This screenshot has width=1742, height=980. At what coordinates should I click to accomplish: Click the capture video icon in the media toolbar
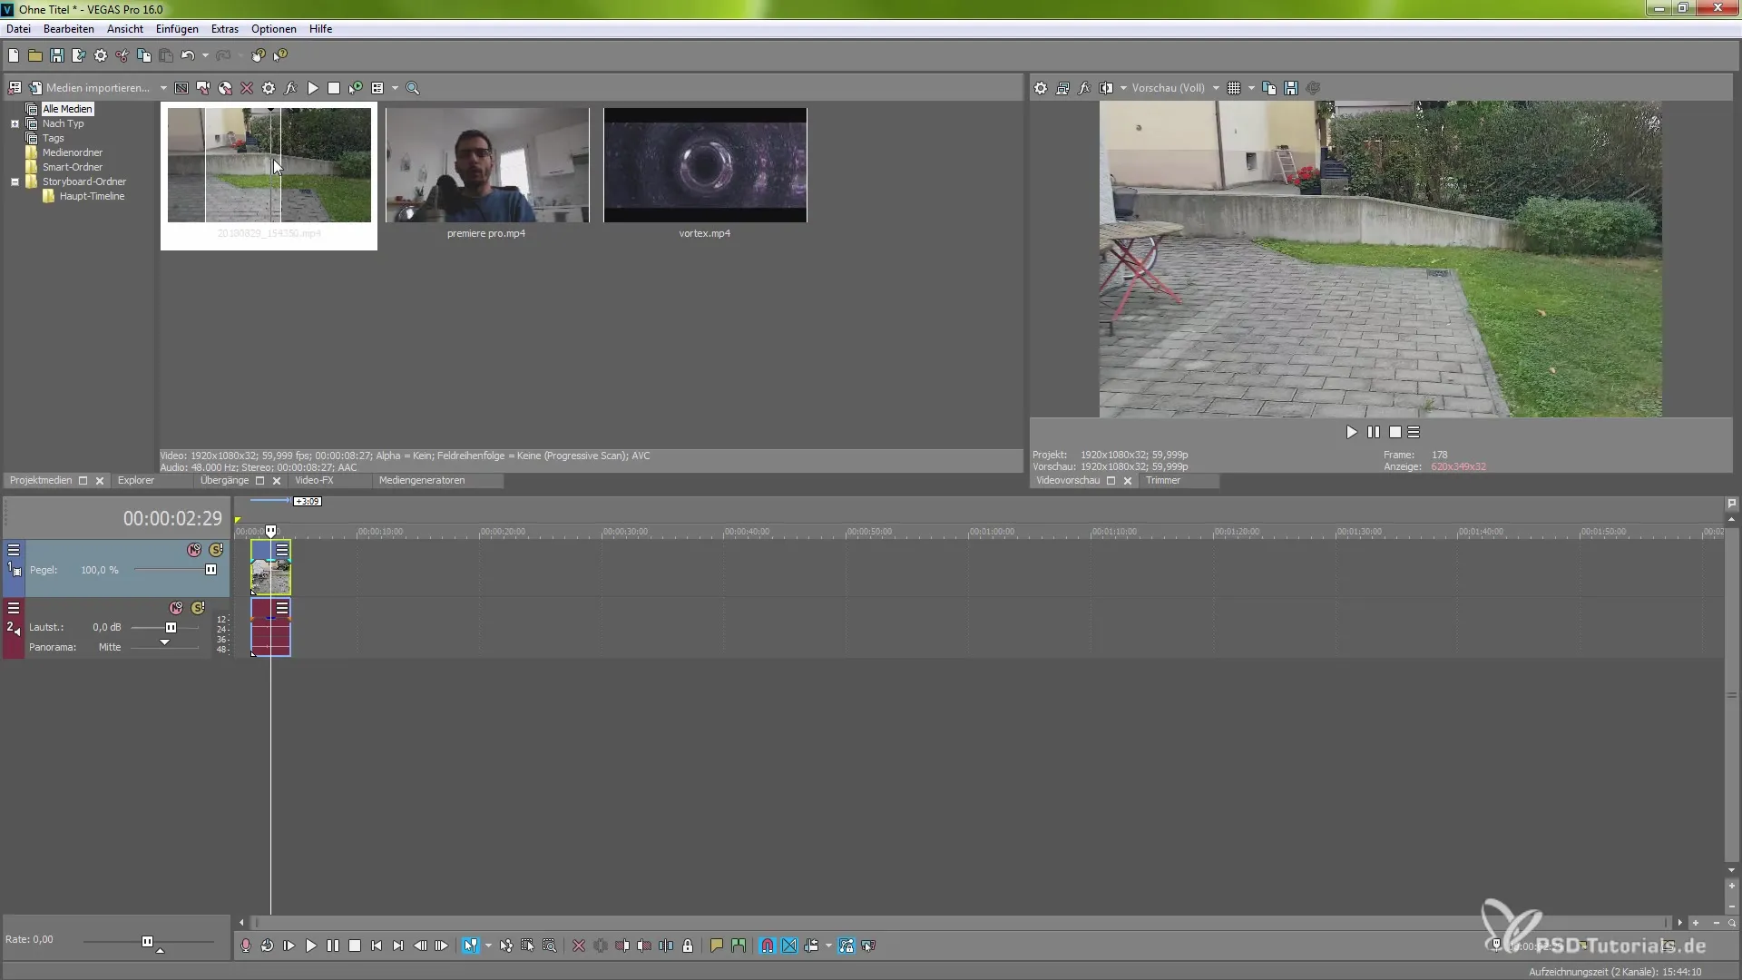[203, 88]
